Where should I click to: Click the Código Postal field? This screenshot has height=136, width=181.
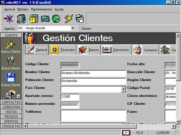pyautogui.click(x=170, y=89)
